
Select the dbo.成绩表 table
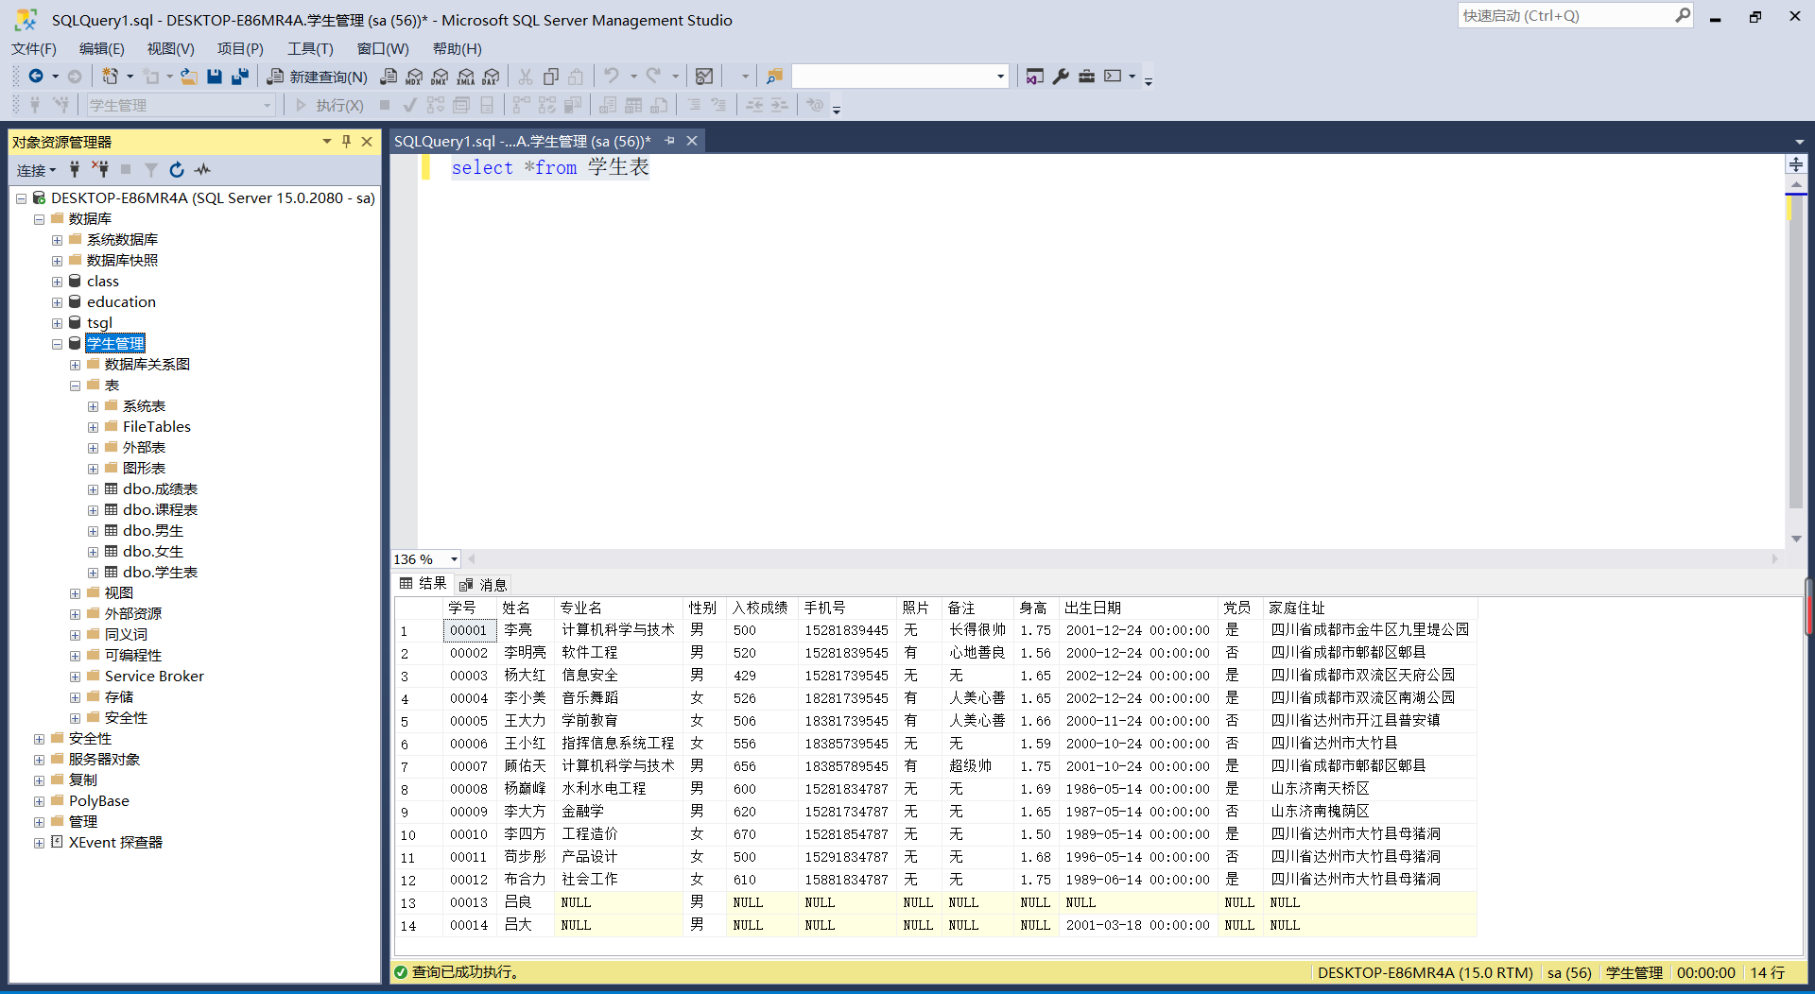click(160, 489)
